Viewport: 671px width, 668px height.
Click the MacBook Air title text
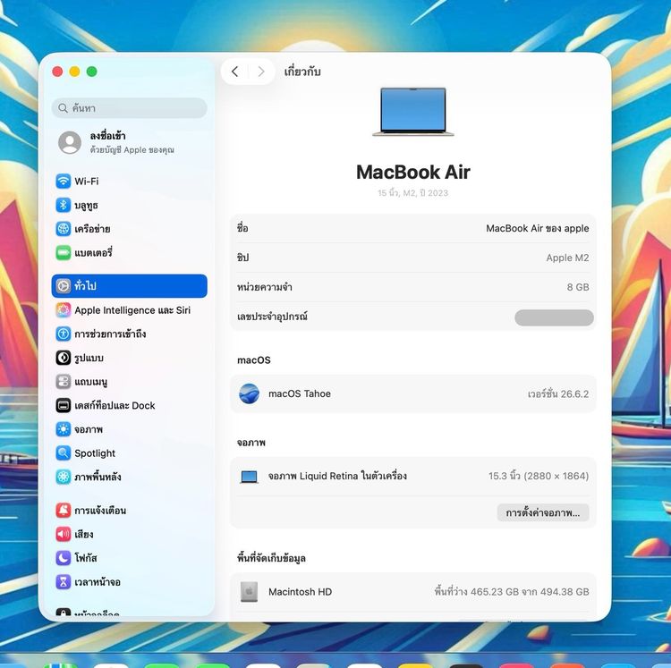point(413,173)
